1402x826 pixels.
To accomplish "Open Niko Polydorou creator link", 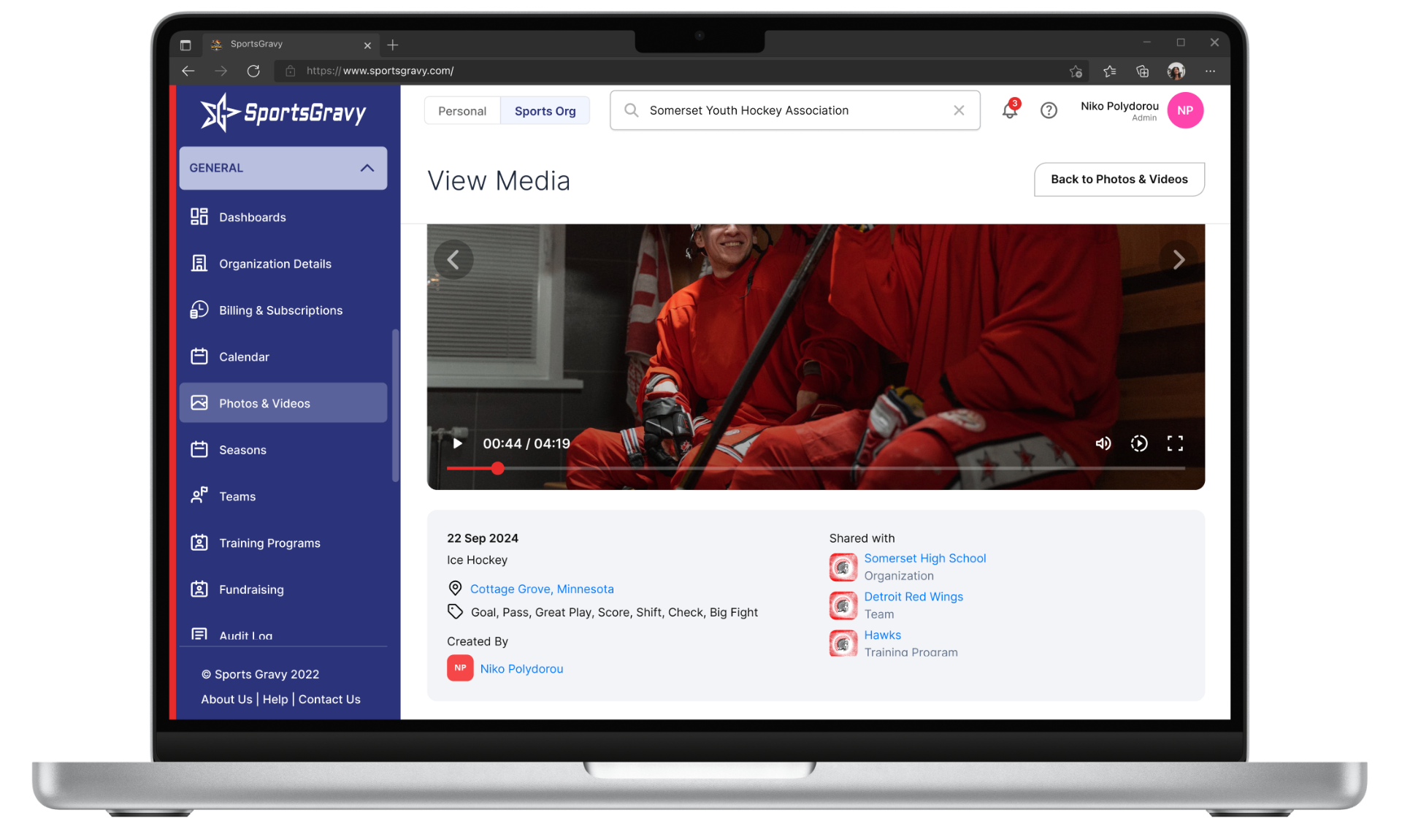I will coord(521,668).
